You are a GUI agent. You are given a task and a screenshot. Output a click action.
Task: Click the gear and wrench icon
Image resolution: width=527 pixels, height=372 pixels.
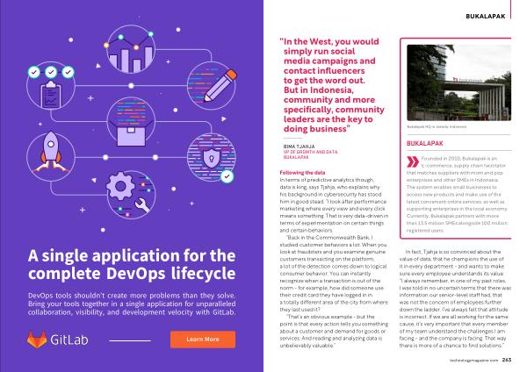click(x=131, y=195)
